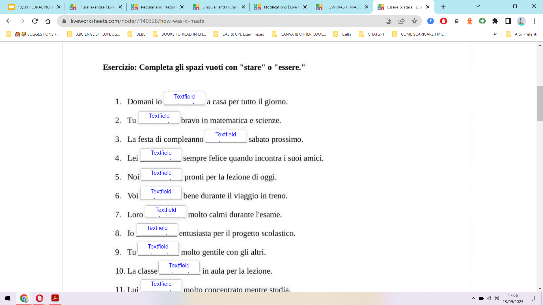The height and width of the screenshot is (305, 543).
Task: Click the Textfield for sentence 5 Noi
Action: (161, 174)
